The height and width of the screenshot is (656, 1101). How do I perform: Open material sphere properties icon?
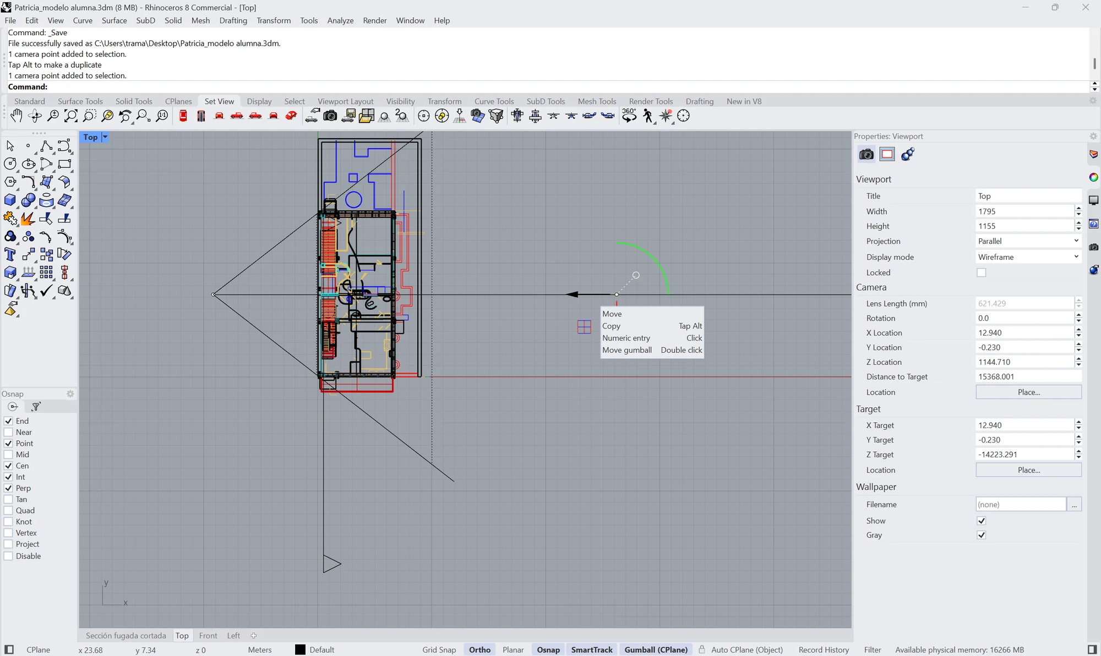(908, 154)
